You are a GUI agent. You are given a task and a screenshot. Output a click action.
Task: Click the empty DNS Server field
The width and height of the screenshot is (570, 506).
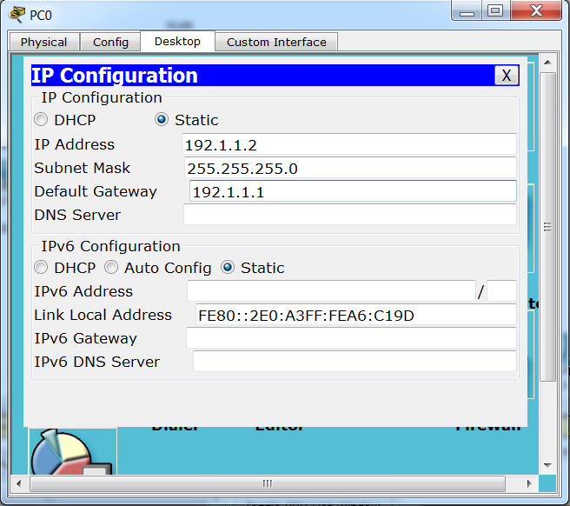click(349, 215)
